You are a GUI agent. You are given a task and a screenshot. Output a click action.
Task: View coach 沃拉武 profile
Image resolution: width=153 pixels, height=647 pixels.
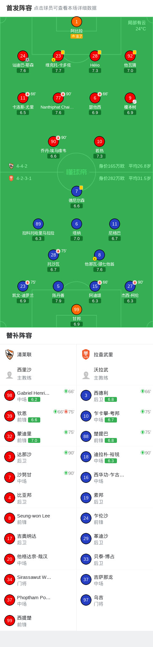pyautogui.click(x=115, y=374)
